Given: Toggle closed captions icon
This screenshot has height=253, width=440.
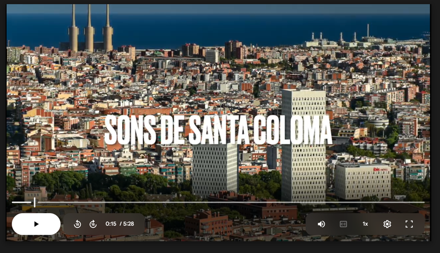Looking at the screenshot, I should 343,224.
